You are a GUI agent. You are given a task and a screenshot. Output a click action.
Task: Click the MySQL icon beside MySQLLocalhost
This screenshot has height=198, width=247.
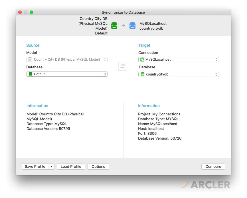(142, 60)
